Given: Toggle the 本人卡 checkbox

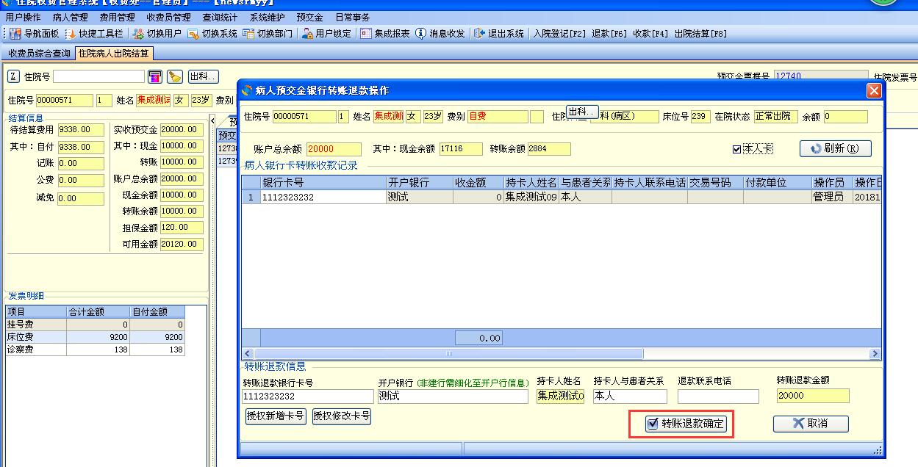Looking at the screenshot, I should coord(736,149).
